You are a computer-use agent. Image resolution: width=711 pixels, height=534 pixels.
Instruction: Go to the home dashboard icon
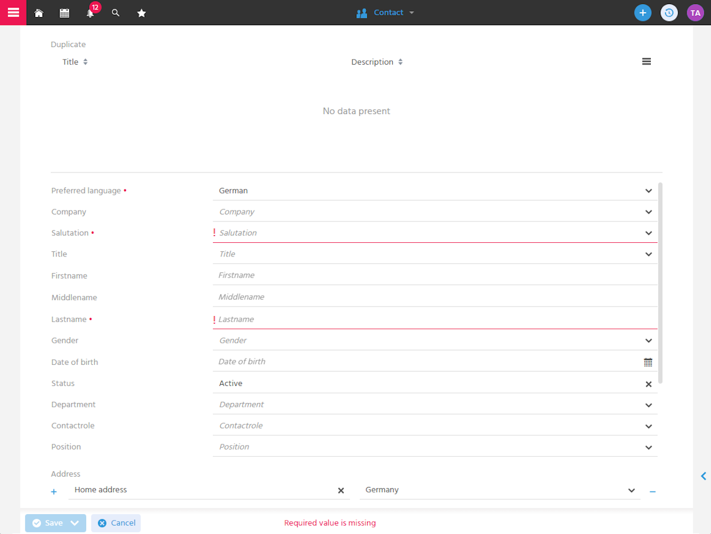[x=39, y=12]
